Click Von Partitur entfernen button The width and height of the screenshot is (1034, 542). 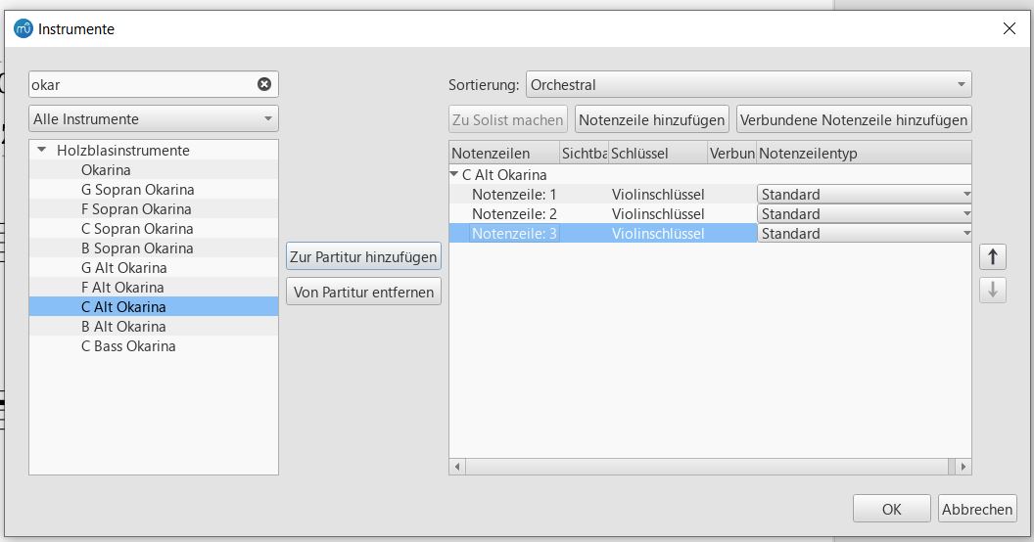coord(363,293)
